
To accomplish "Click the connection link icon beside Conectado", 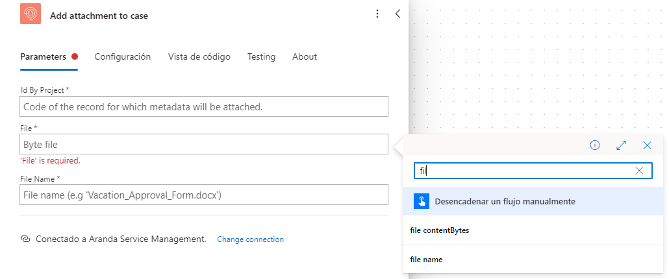I will [25, 239].
